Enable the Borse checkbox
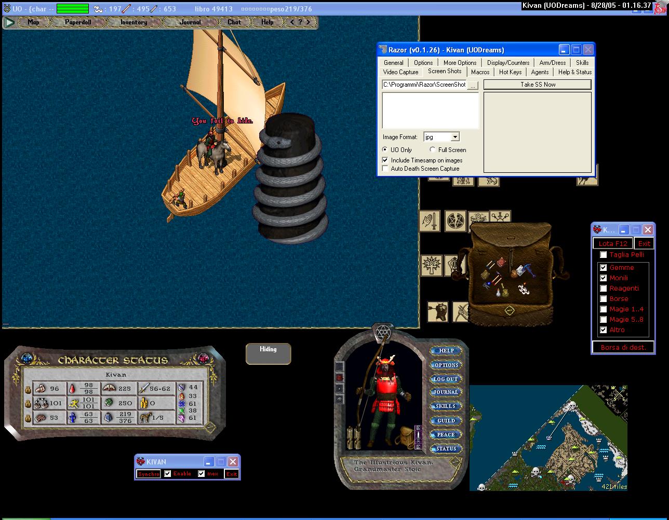The height and width of the screenshot is (520, 669). tap(603, 299)
